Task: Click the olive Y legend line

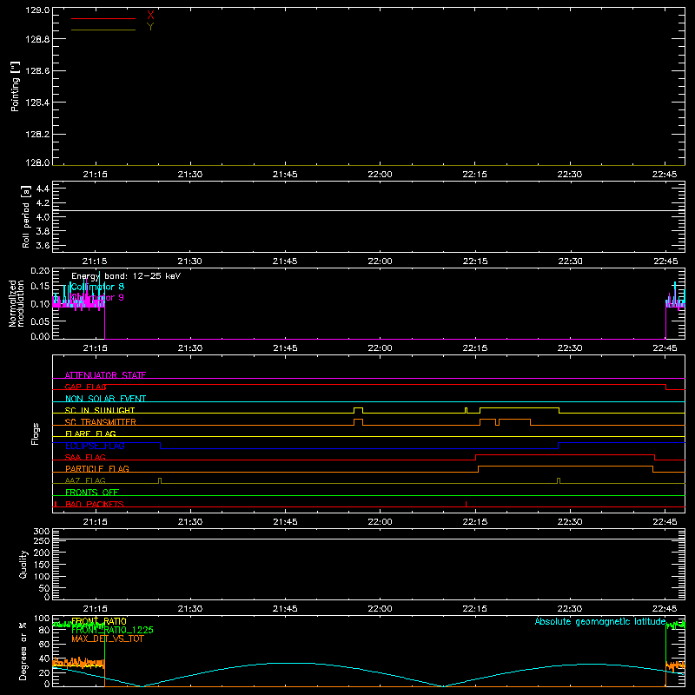Action: [x=103, y=30]
